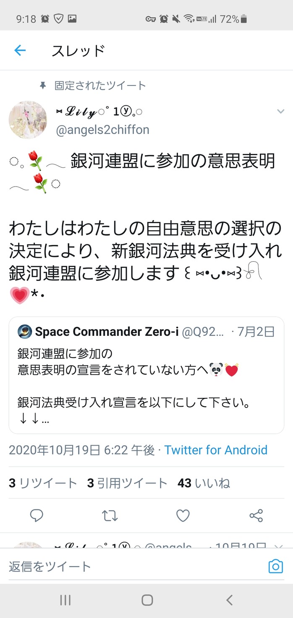Tap the back arrow to leave thread
This screenshot has width=293, height=618.
pos(20,51)
